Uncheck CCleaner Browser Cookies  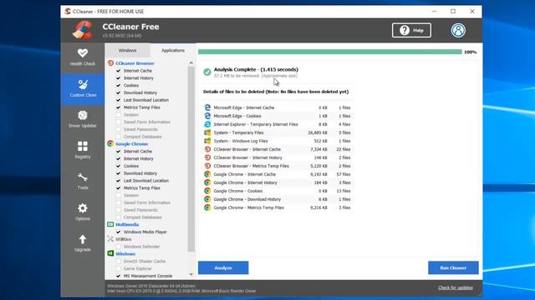(119, 85)
